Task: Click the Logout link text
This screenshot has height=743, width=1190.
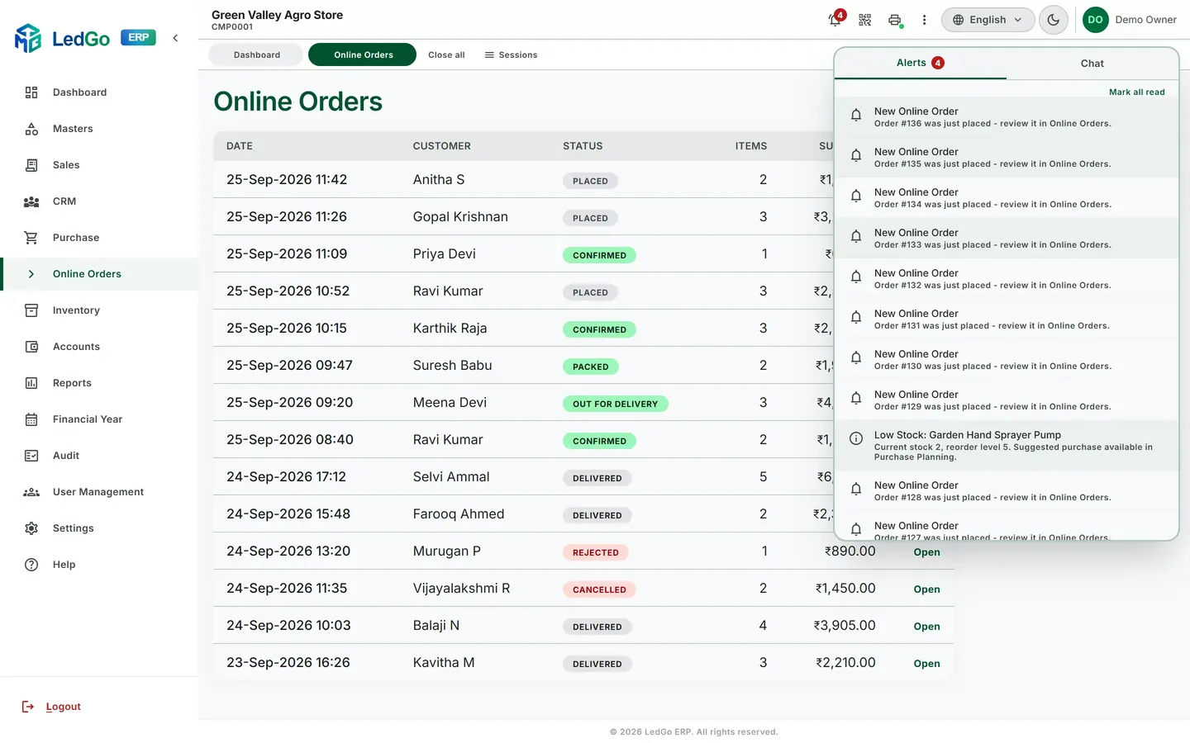Action: [64, 707]
